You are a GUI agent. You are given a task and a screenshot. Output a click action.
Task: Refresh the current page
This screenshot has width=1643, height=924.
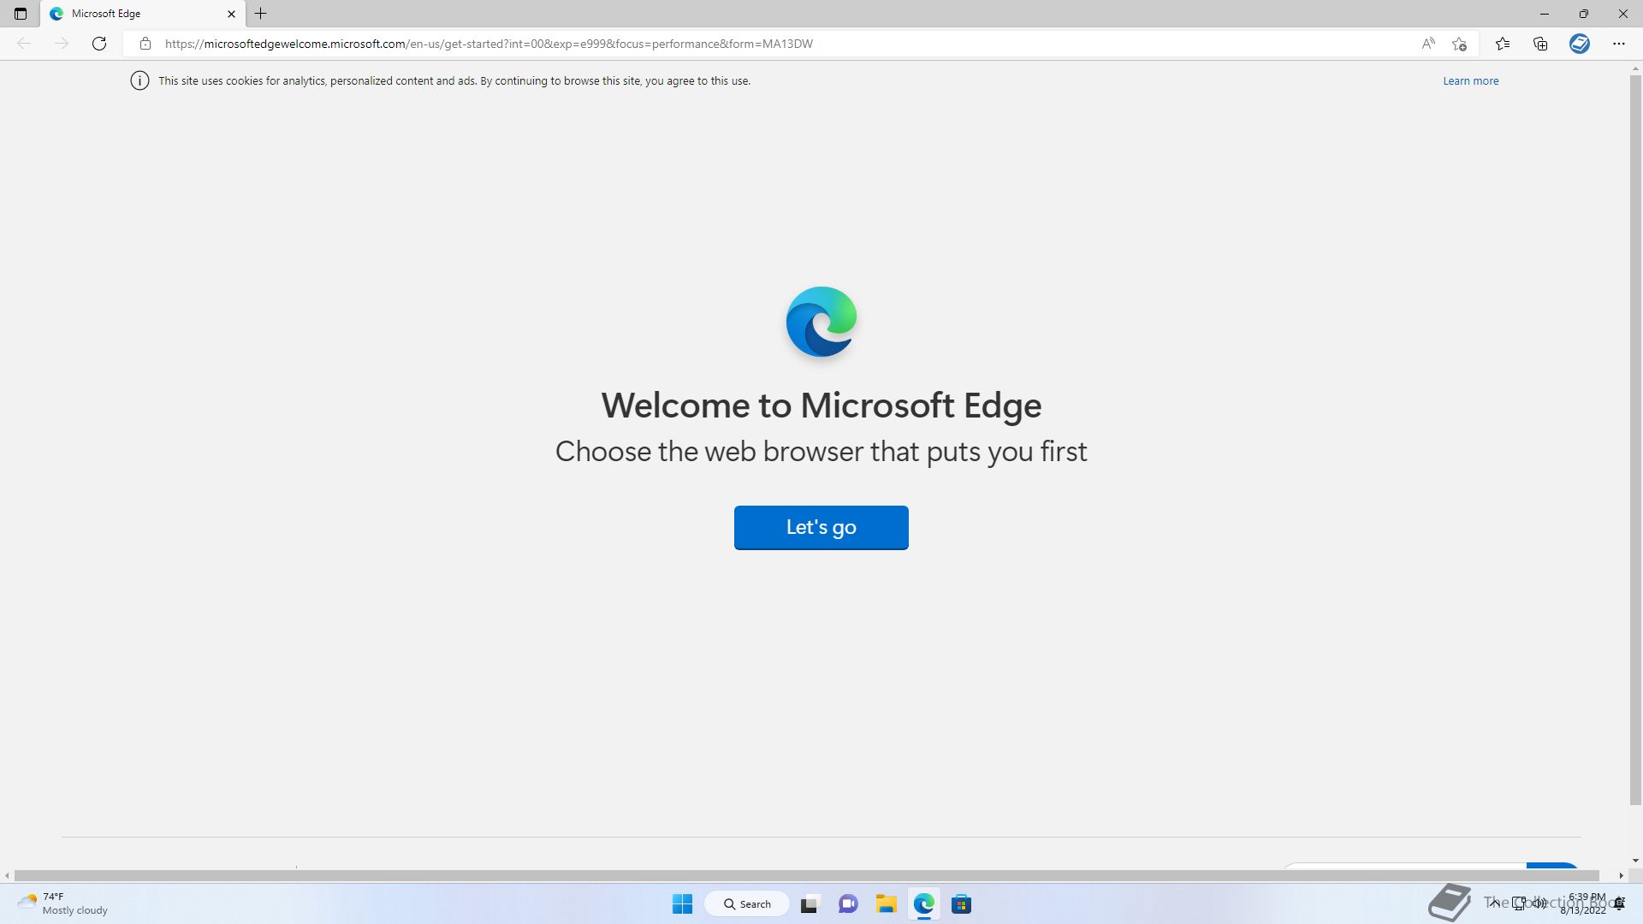pos(99,44)
